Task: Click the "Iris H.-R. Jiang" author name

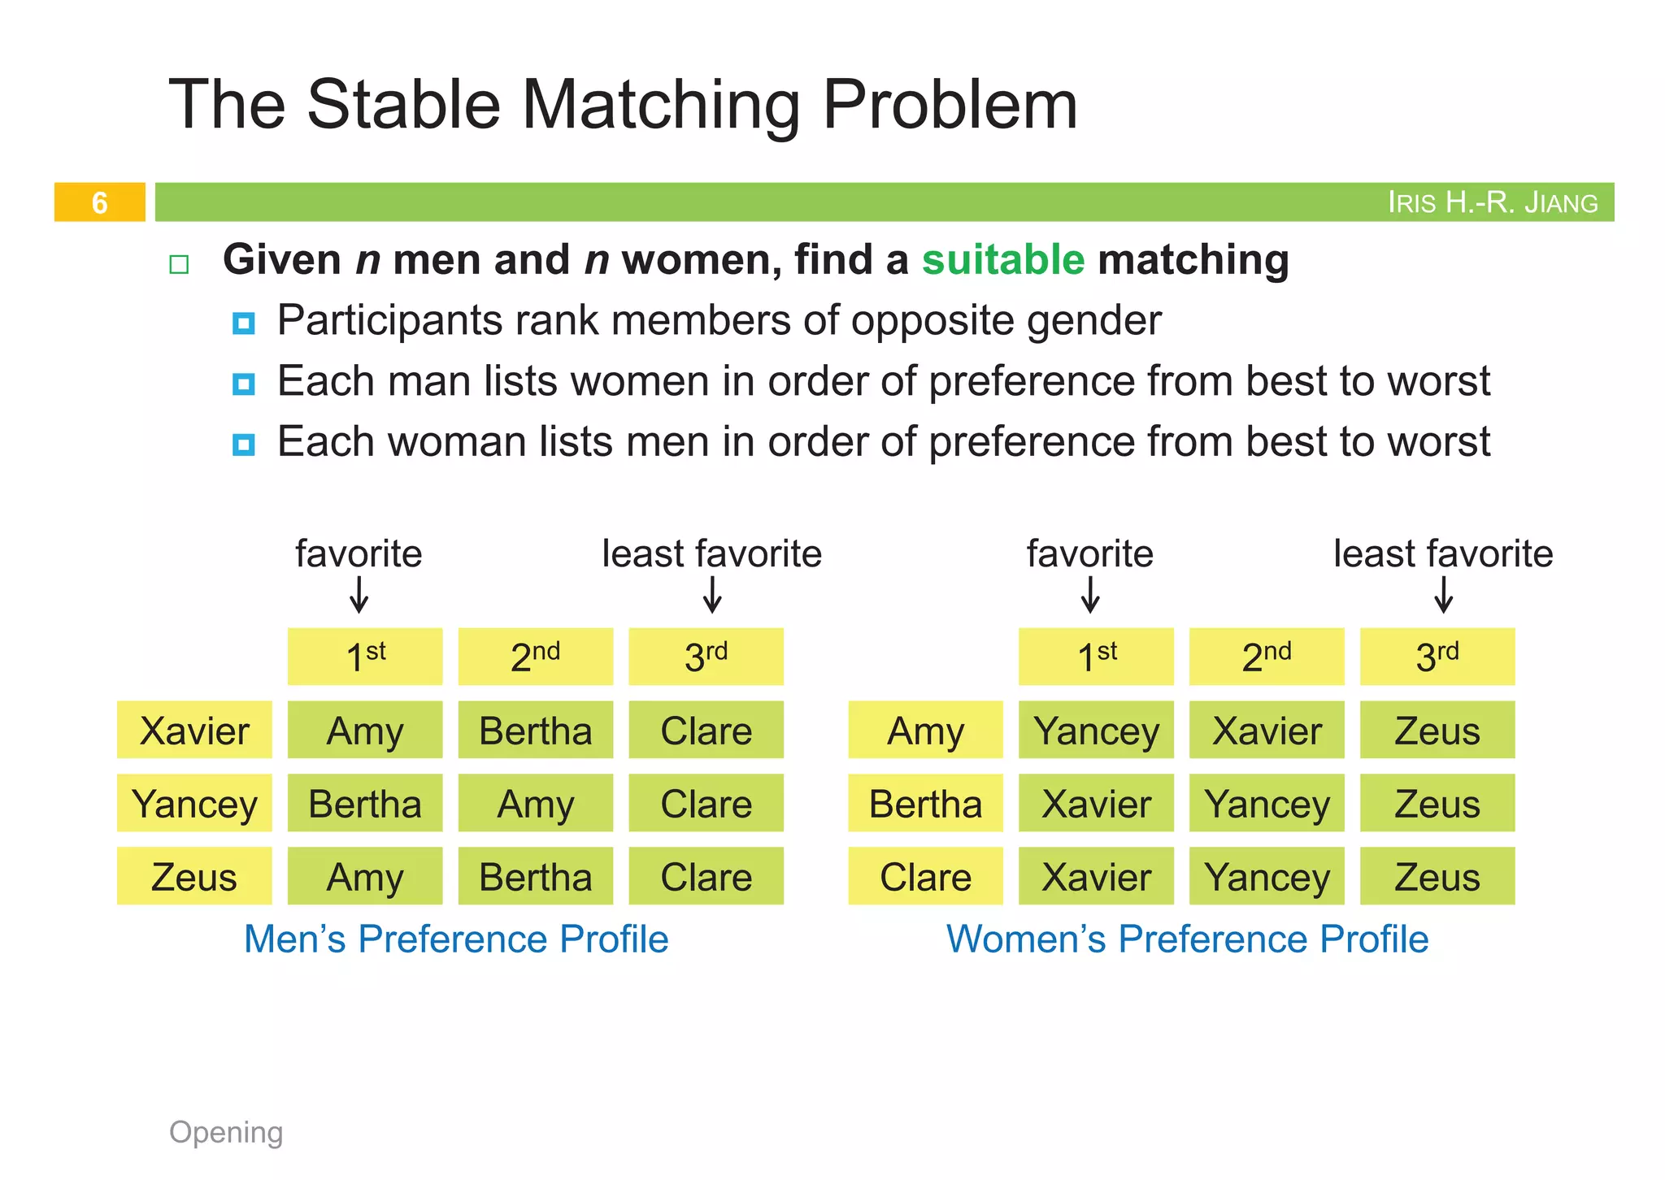Action: pos(1492,202)
